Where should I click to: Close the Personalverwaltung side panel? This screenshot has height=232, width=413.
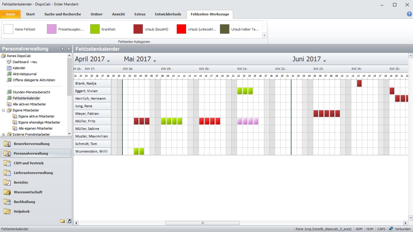click(x=69, y=49)
